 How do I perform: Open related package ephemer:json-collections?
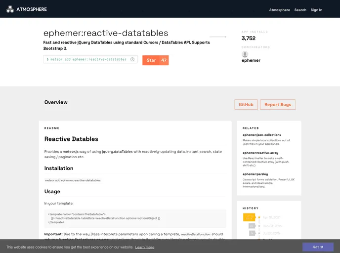[262, 135]
